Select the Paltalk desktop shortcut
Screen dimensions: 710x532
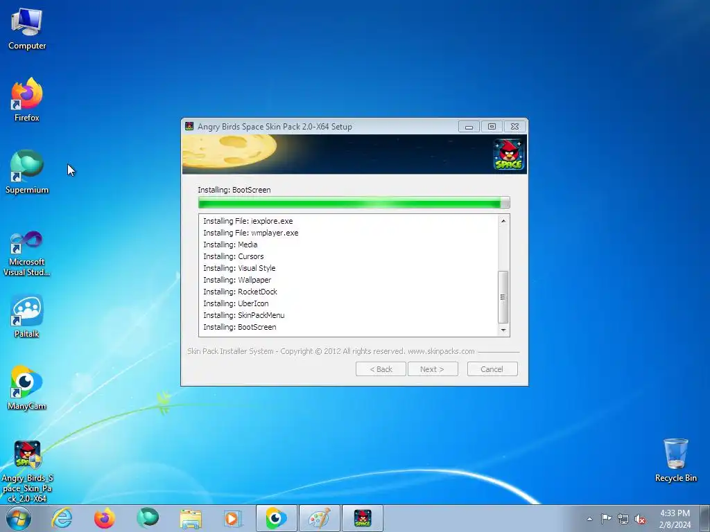click(x=27, y=316)
